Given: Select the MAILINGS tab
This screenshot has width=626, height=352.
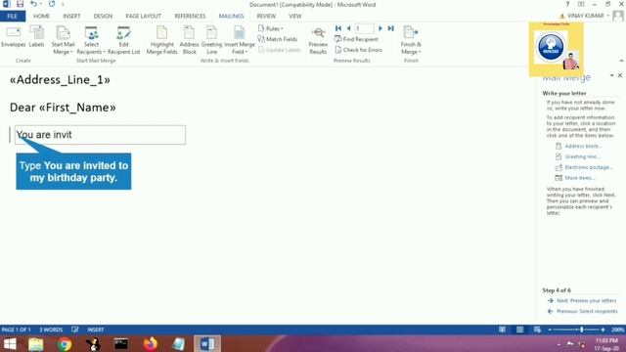Looking at the screenshot, I should (231, 16).
